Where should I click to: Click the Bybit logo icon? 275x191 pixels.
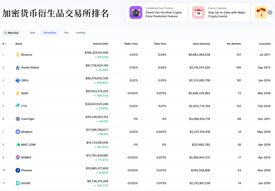(18, 93)
